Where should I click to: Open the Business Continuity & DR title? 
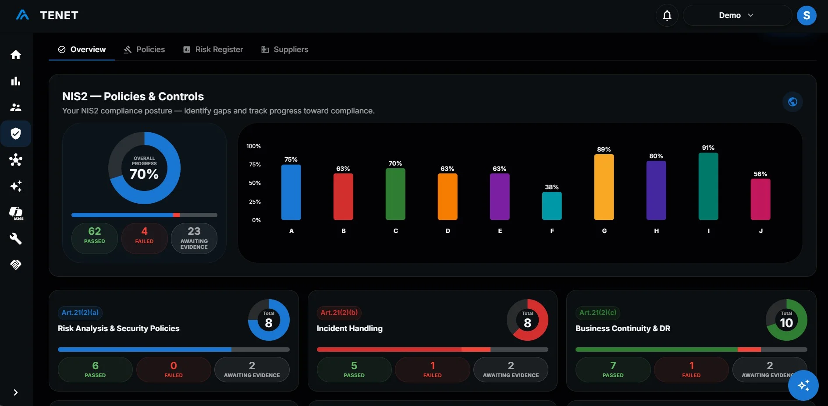point(623,328)
